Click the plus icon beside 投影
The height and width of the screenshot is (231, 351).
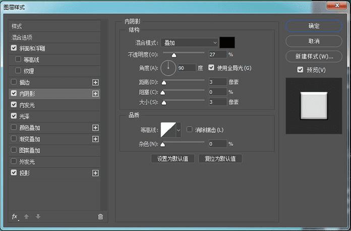coord(95,173)
